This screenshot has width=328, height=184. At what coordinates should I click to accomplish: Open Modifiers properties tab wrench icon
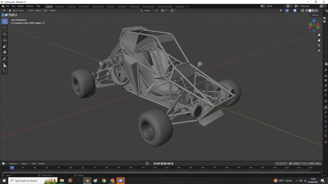(x=326, y=112)
